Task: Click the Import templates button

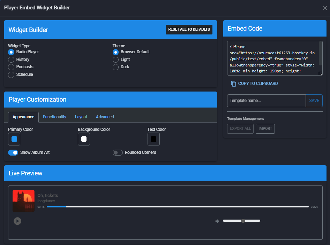Action: [x=265, y=128]
